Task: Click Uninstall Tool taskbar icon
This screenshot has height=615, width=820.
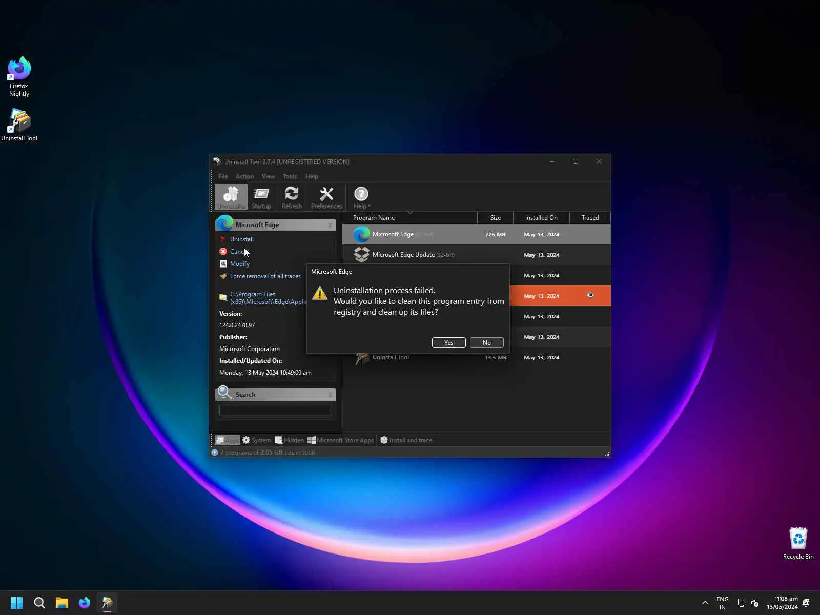Action: [107, 603]
